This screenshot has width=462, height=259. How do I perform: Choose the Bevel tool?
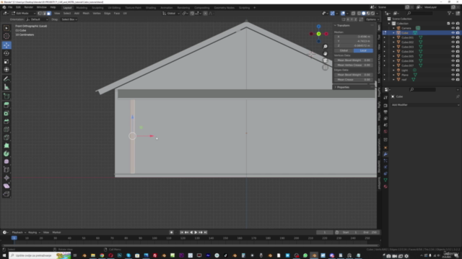[6, 122]
